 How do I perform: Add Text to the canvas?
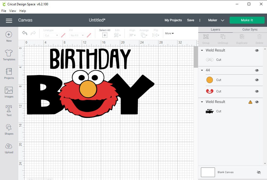pos(9,111)
